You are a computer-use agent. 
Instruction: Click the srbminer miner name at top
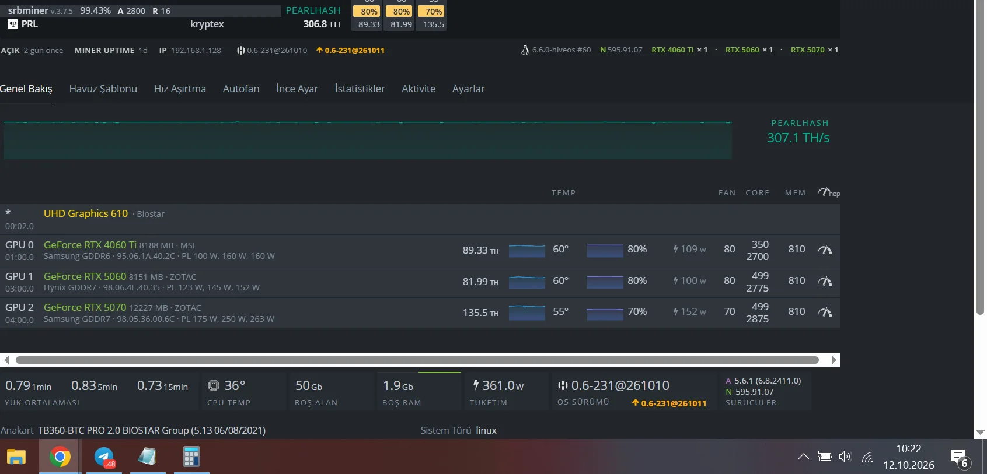click(x=28, y=10)
